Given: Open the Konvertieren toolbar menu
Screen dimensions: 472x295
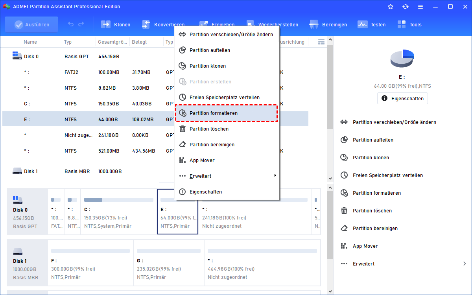Looking at the screenshot, I should click(163, 24).
